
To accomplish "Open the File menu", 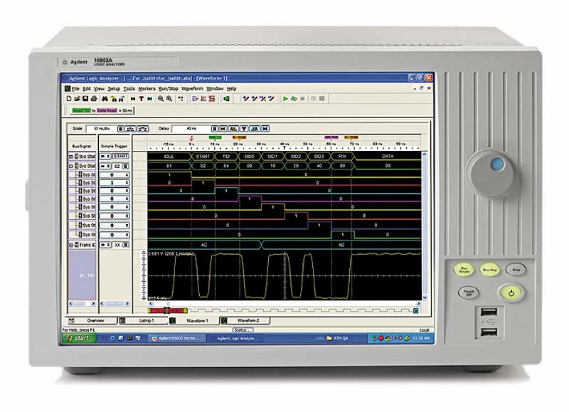I will point(75,88).
